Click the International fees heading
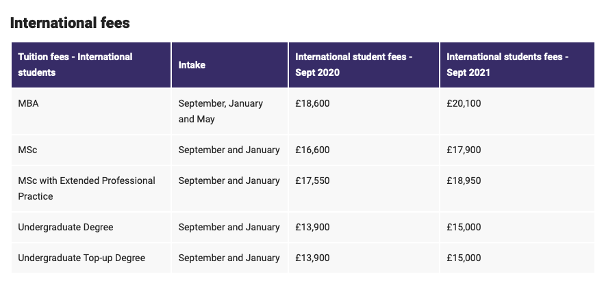The image size is (604, 283). tap(70, 23)
